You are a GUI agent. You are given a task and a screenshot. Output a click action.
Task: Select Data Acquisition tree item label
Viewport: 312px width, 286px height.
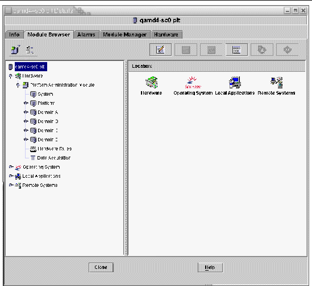tap(54, 158)
